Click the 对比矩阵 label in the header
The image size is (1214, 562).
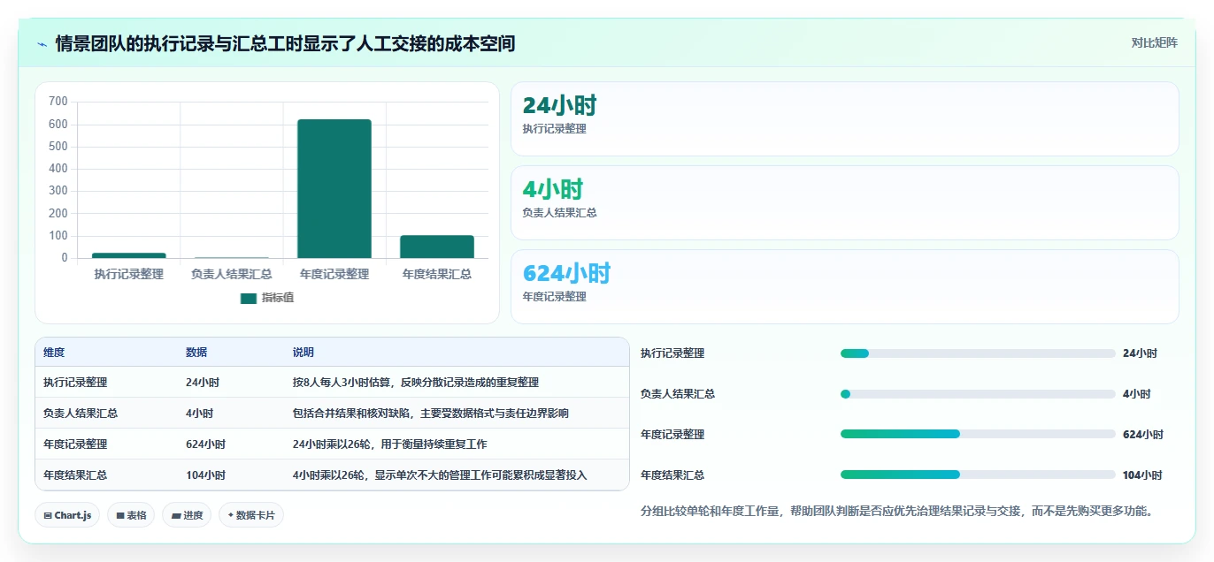click(1154, 42)
